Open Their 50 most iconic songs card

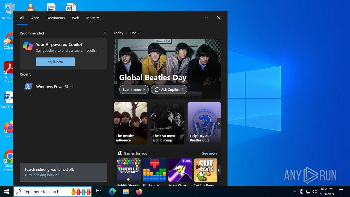pos(167,123)
